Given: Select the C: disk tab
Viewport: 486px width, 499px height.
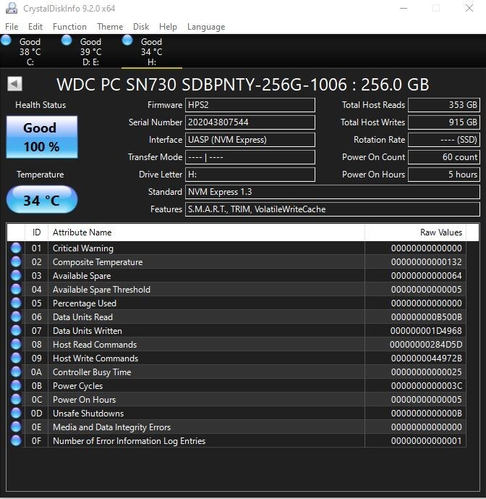Looking at the screenshot, I should tap(30, 51).
